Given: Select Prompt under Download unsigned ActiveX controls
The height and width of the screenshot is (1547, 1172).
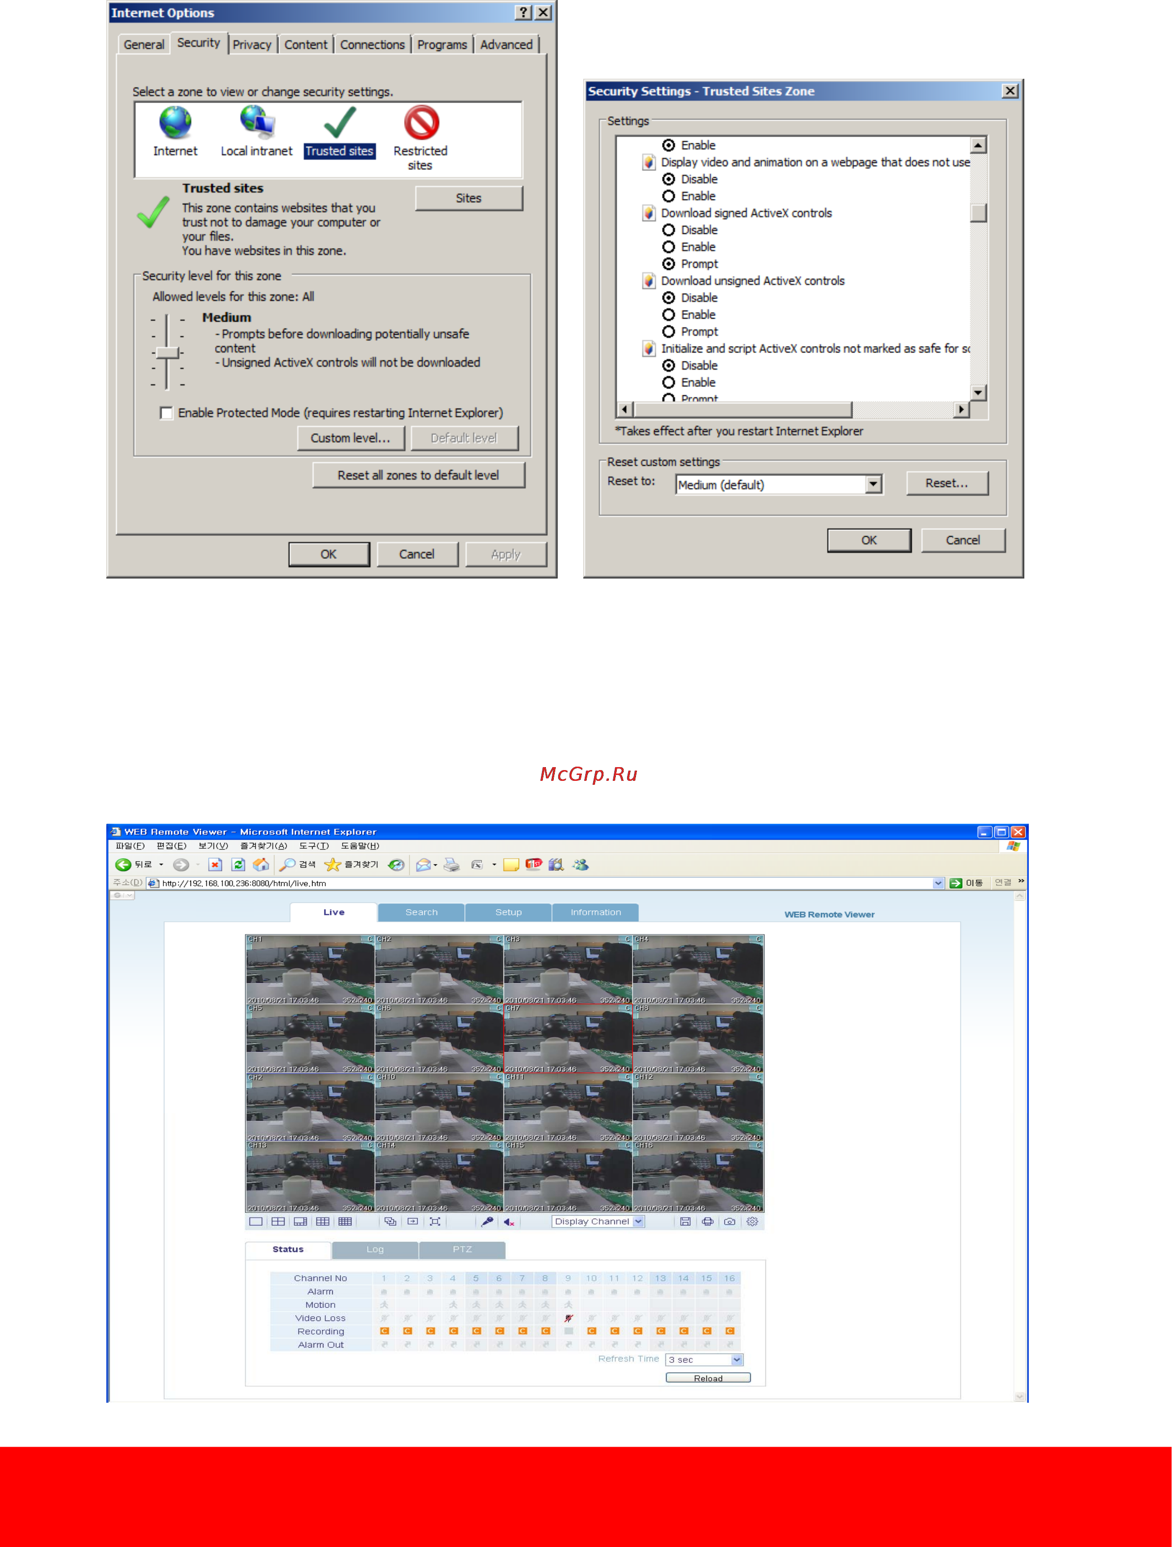Looking at the screenshot, I should pos(668,332).
